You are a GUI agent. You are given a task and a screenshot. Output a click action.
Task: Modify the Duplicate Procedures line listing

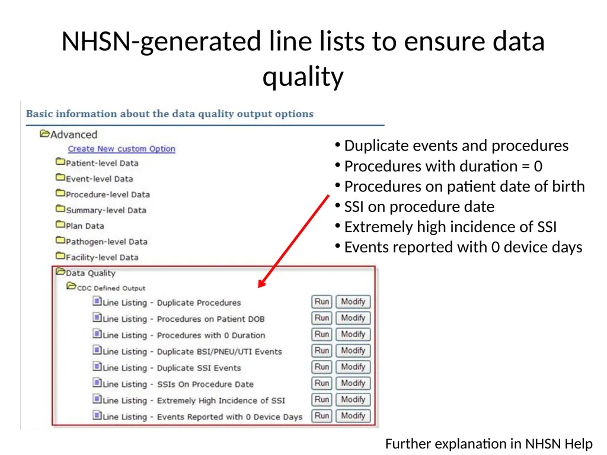point(353,302)
